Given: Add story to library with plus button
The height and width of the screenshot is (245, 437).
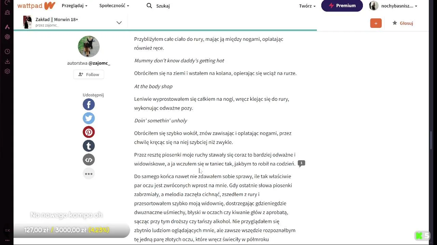Looking at the screenshot, I should (x=376, y=23).
